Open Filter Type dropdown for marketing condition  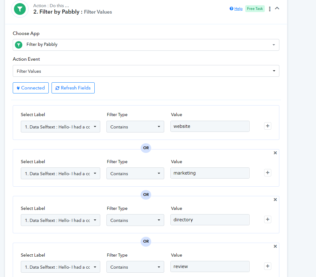(x=135, y=173)
